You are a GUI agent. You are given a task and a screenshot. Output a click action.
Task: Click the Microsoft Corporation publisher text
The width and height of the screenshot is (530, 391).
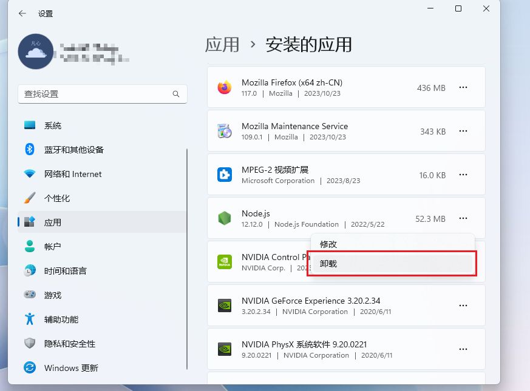tap(278, 181)
